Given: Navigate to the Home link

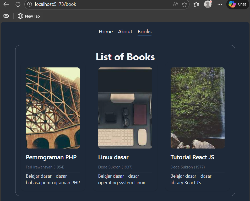Looking at the screenshot, I should (106, 31).
